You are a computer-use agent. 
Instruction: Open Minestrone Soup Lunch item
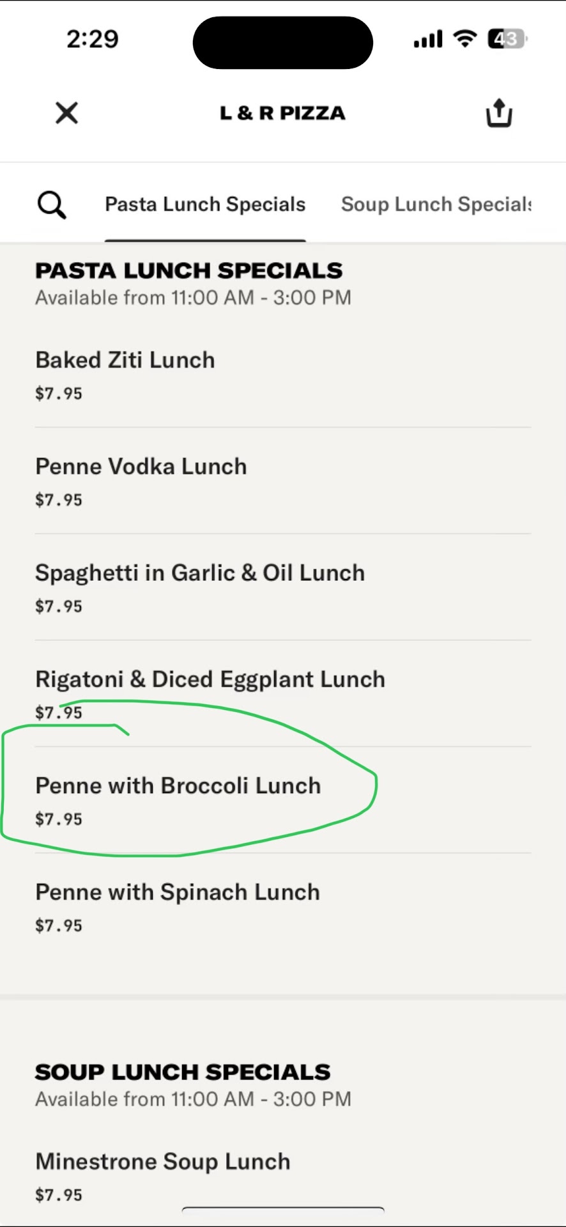163,1162
